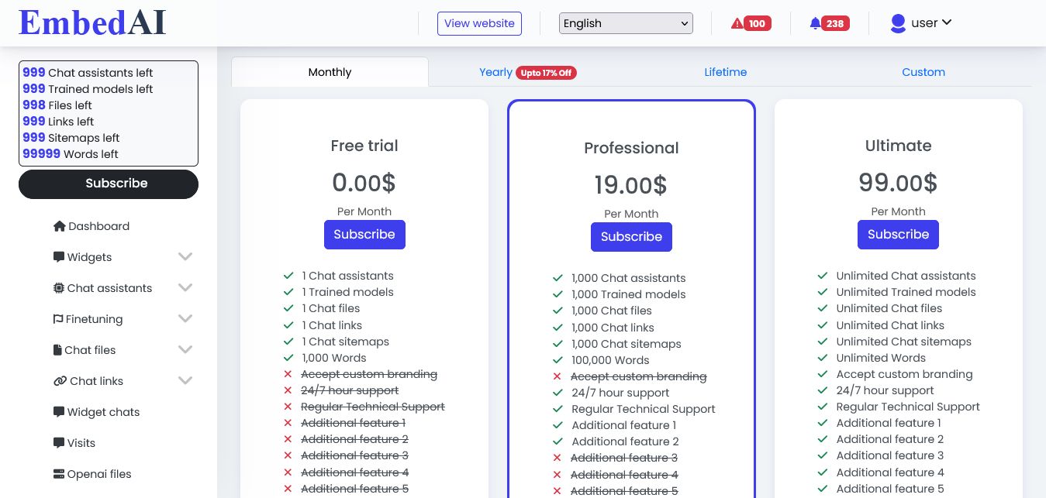Click the Openai files server icon
The height and width of the screenshot is (498, 1046).
[59, 474]
